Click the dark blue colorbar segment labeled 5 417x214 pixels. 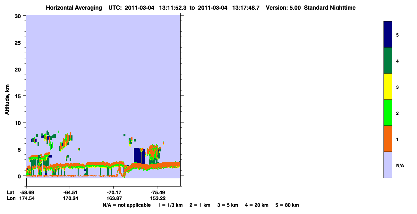click(x=388, y=35)
